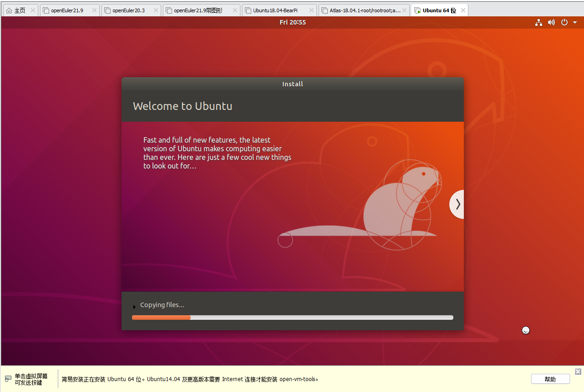Click the keyboard message icon beside 单击虚拟屏幕

tap(8, 379)
